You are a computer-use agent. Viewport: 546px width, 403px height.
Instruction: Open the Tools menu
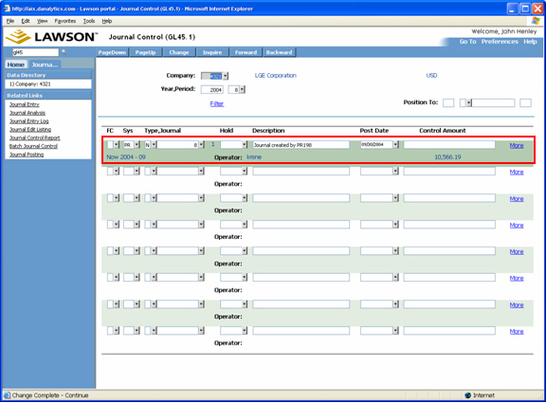click(89, 21)
